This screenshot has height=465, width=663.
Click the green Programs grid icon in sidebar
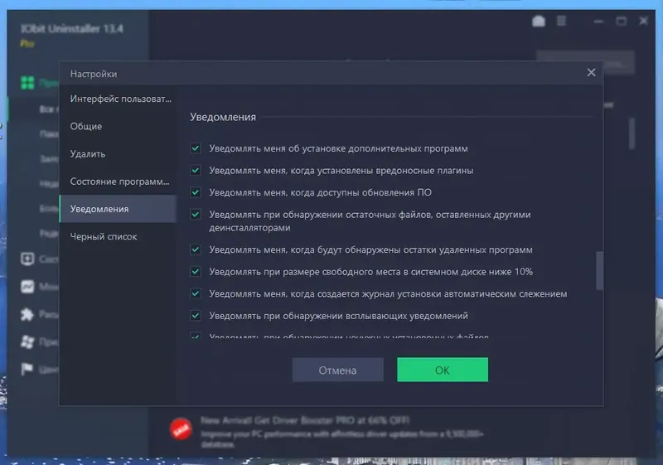[x=27, y=83]
